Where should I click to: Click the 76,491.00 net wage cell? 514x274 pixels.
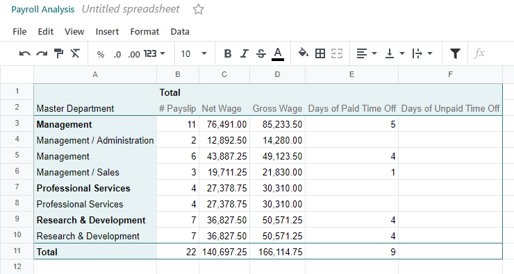[x=224, y=124]
